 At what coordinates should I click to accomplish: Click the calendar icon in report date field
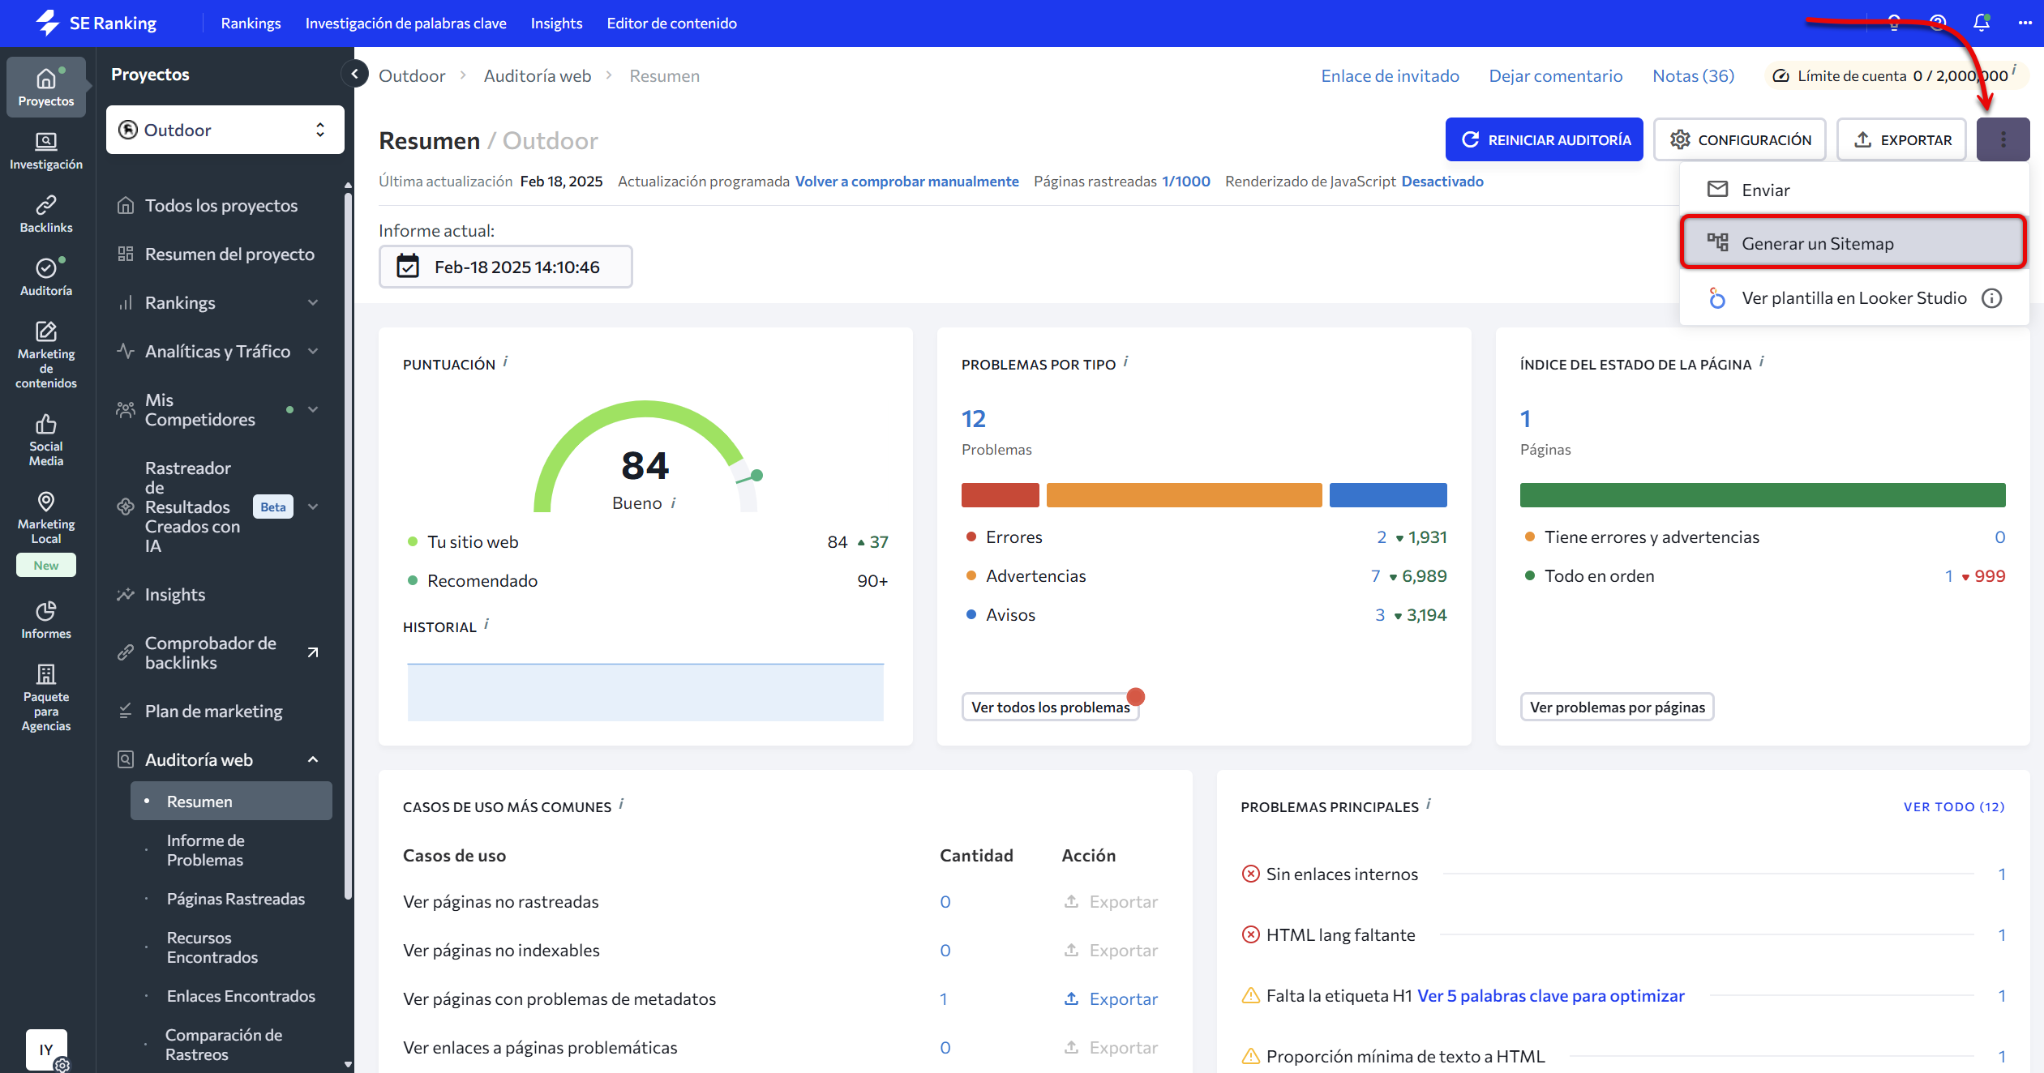(408, 267)
